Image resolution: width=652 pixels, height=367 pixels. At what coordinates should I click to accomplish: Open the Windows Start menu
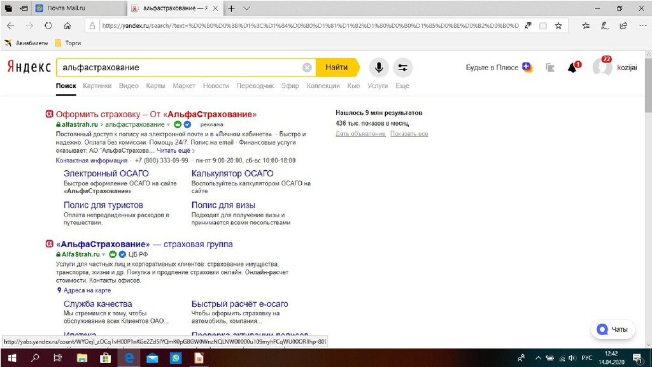pos(11,358)
